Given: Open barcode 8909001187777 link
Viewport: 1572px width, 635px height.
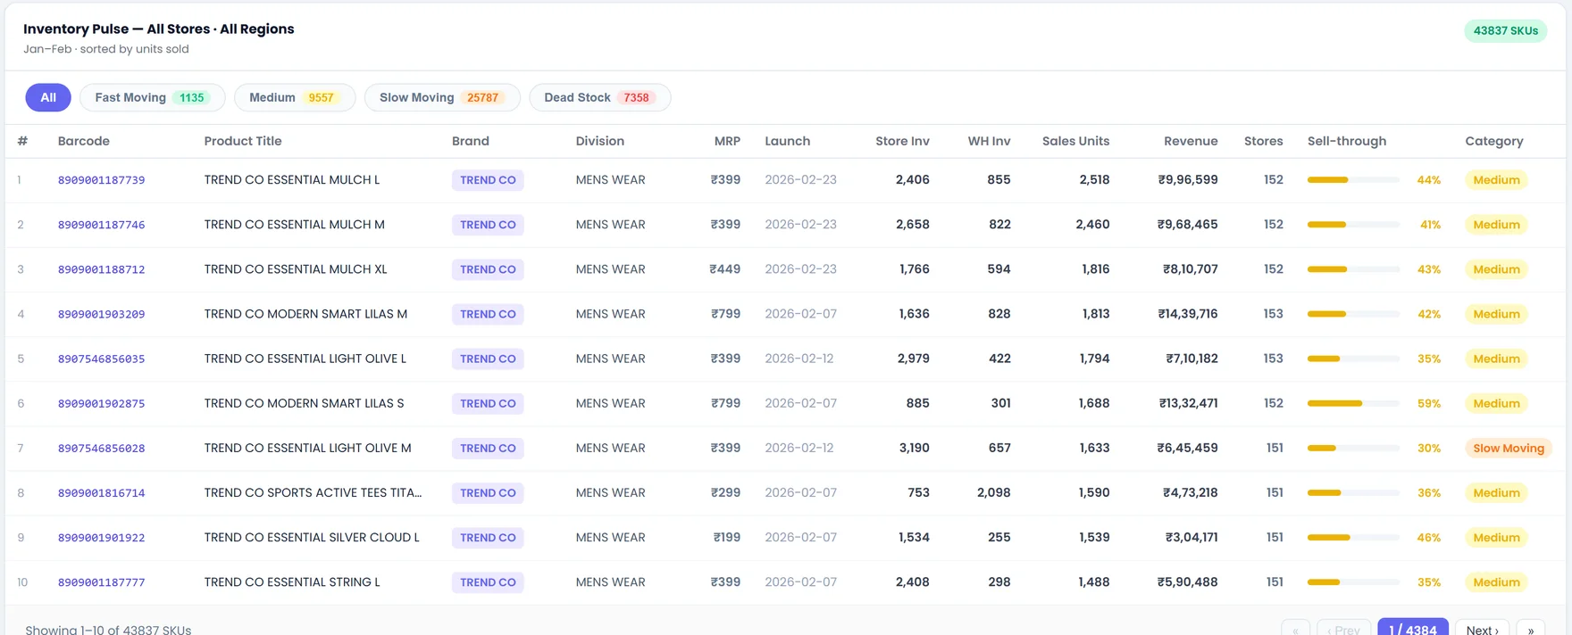Looking at the screenshot, I should click(x=101, y=582).
